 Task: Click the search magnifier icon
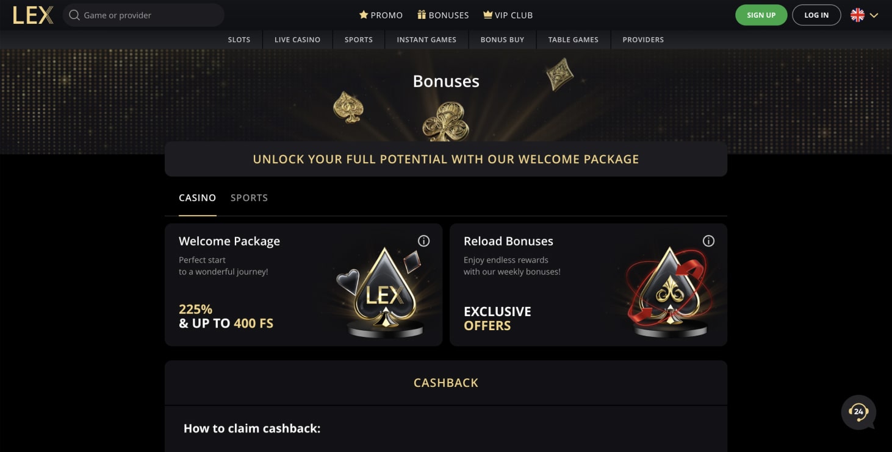point(74,15)
